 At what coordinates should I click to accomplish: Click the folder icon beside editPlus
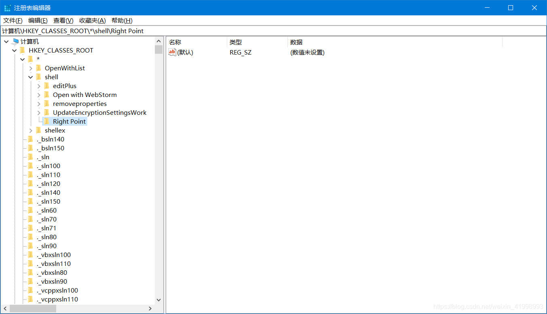pyautogui.click(x=46, y=86)
